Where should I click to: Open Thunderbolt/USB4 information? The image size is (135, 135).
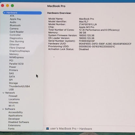pos(19,86)
